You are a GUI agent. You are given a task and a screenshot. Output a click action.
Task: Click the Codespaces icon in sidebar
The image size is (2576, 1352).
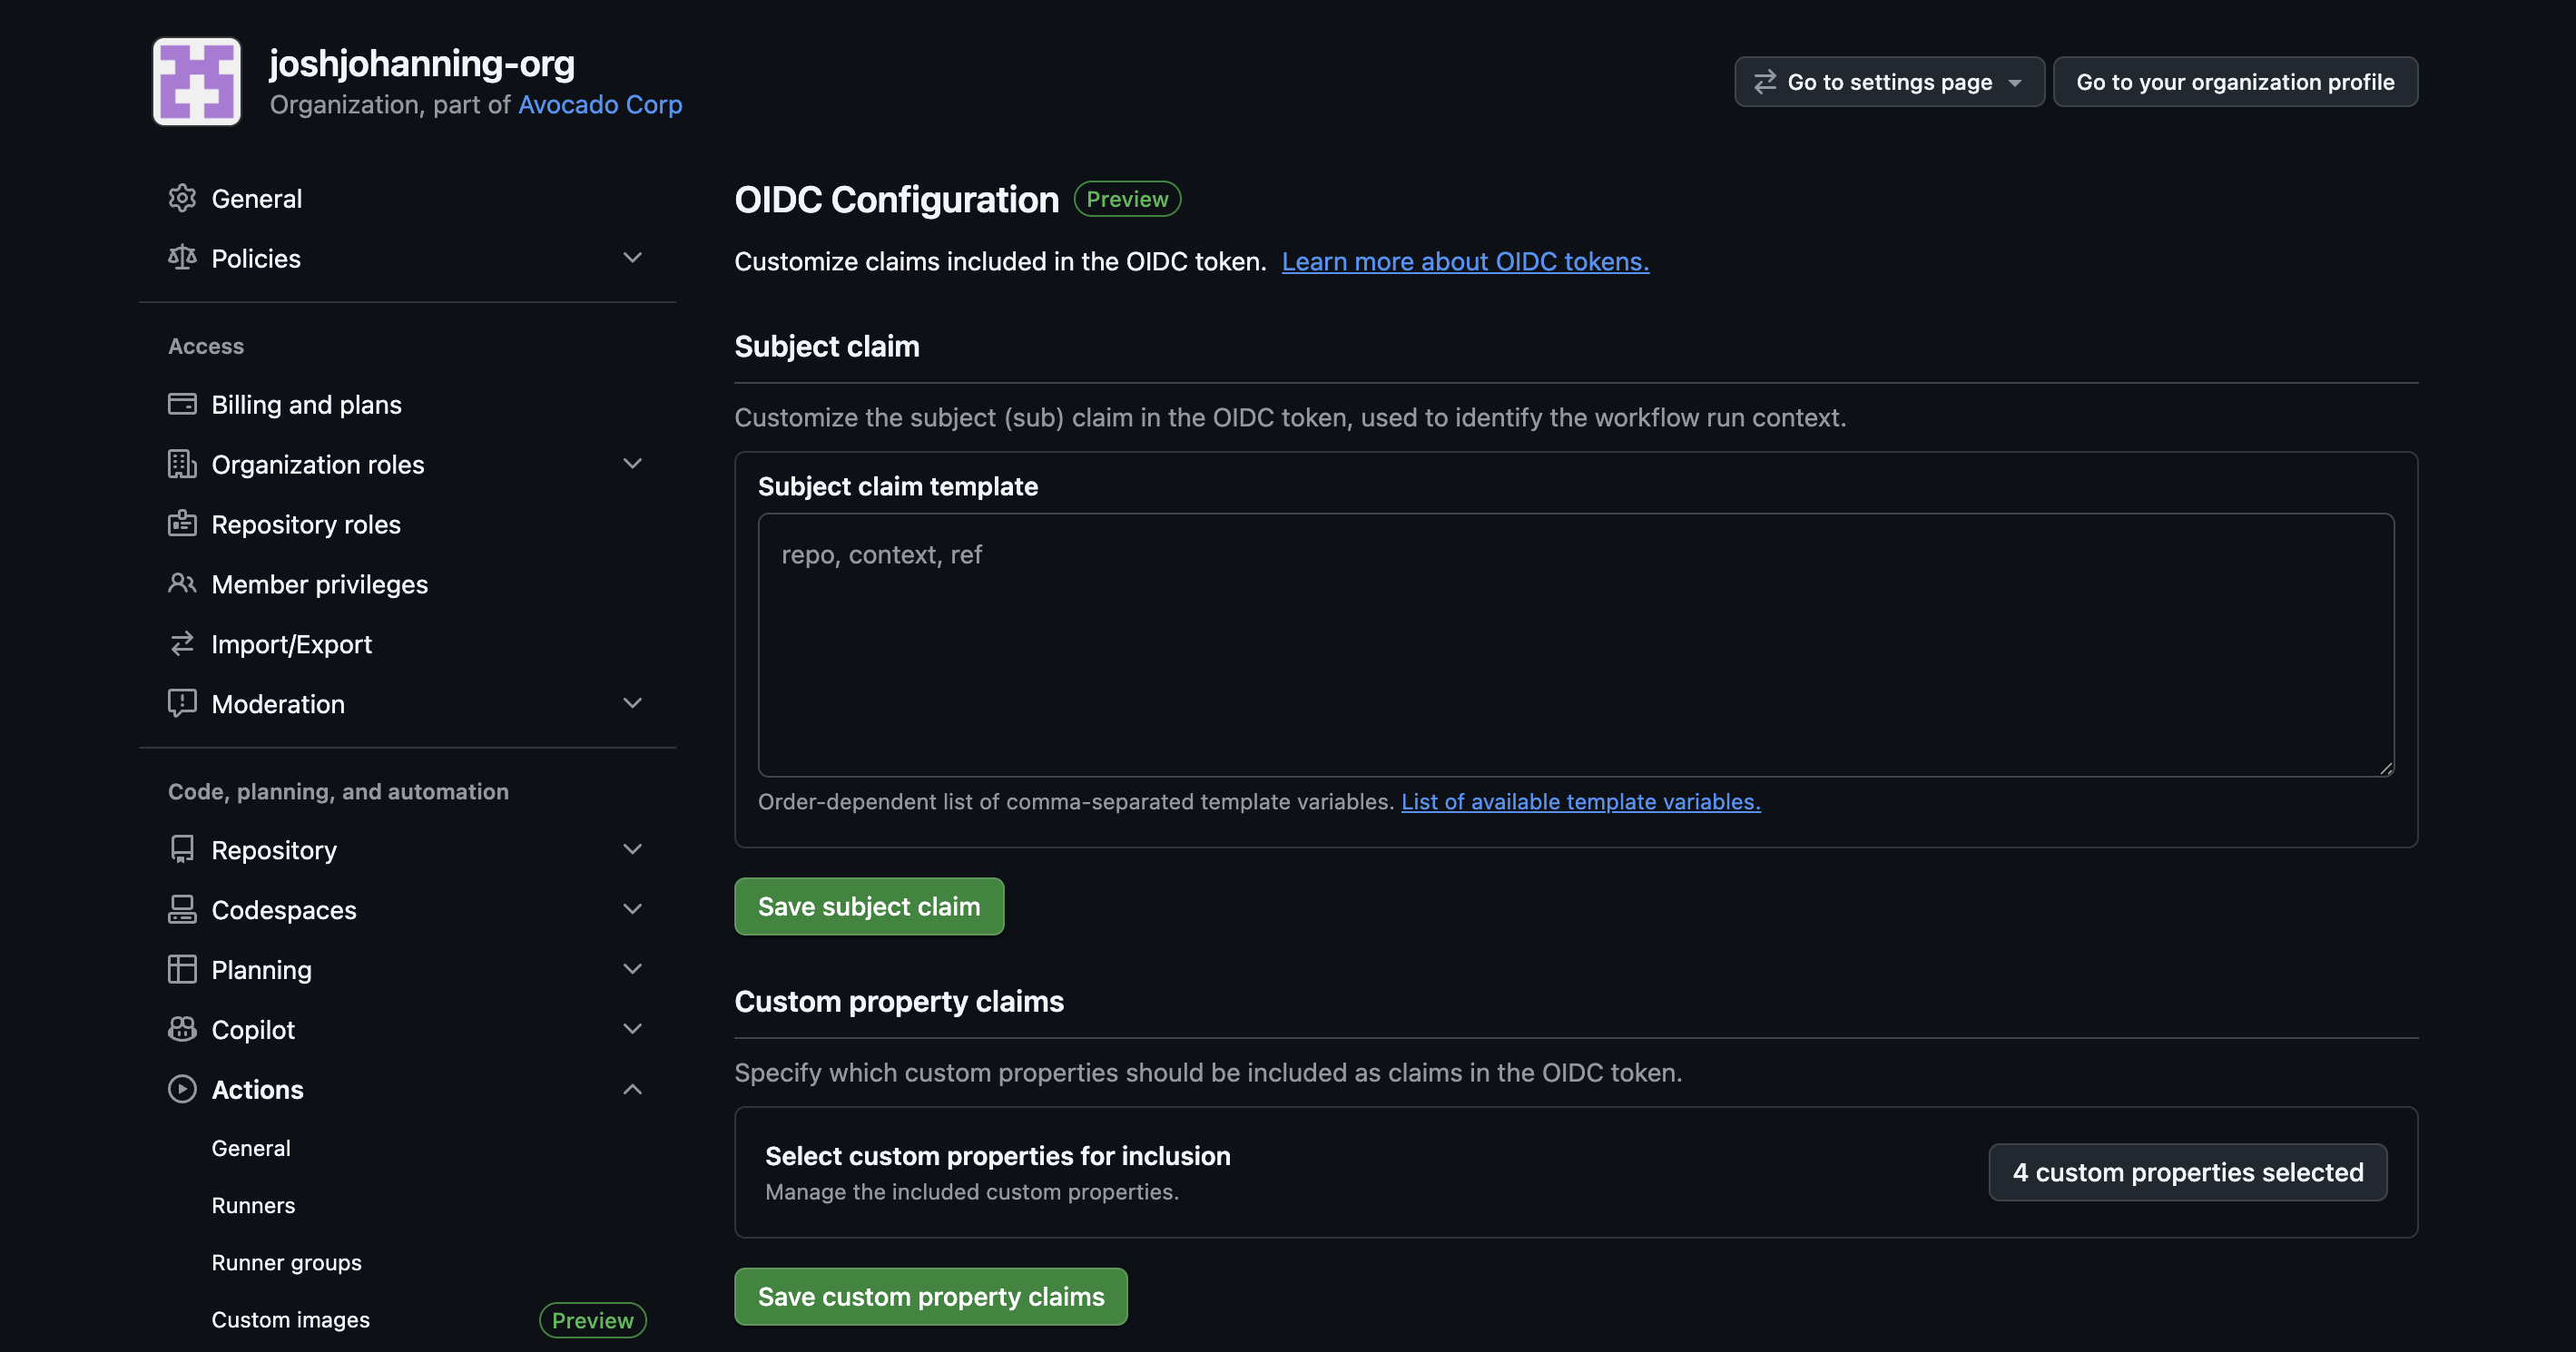tap(182, 909)
